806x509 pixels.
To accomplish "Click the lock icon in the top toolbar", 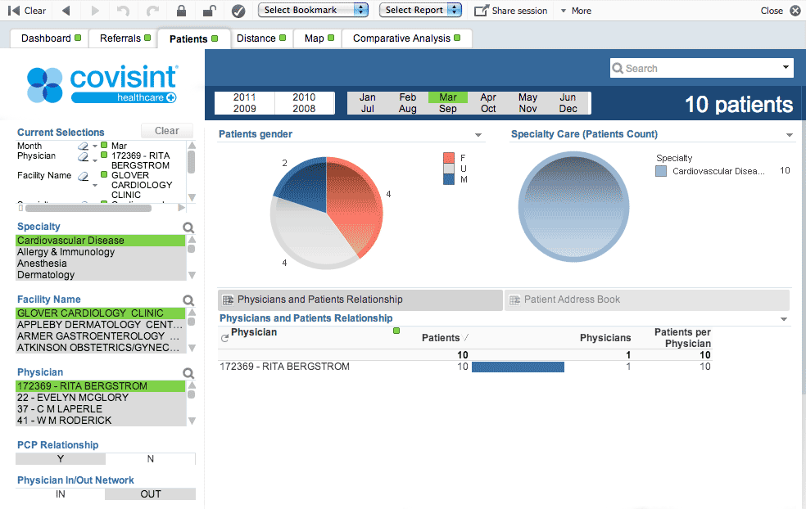I will click(x=182, y=11).
